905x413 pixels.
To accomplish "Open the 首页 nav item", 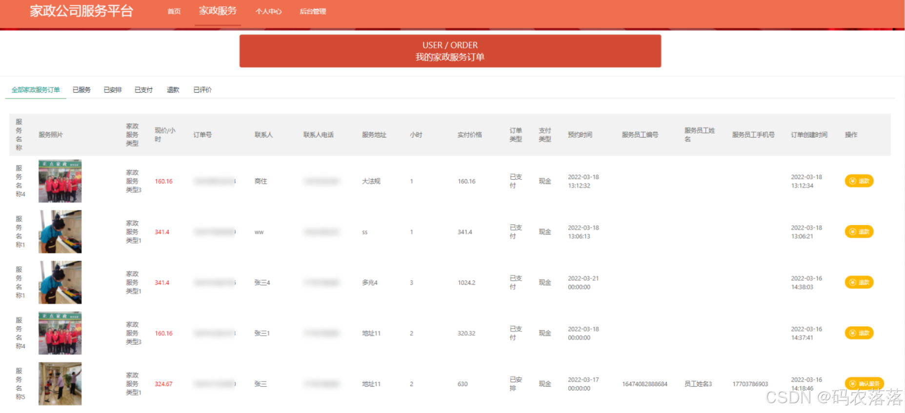I will pyautogui.click(x=174, y=11).
